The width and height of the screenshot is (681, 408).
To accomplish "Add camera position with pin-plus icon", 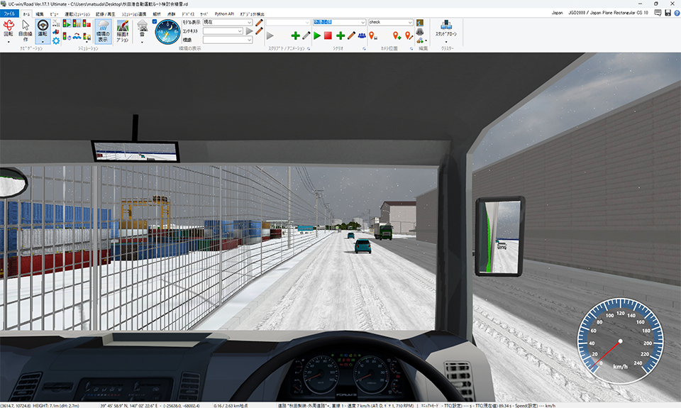I will click(397, 35).
